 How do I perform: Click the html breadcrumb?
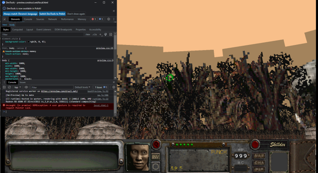[5, 25]
